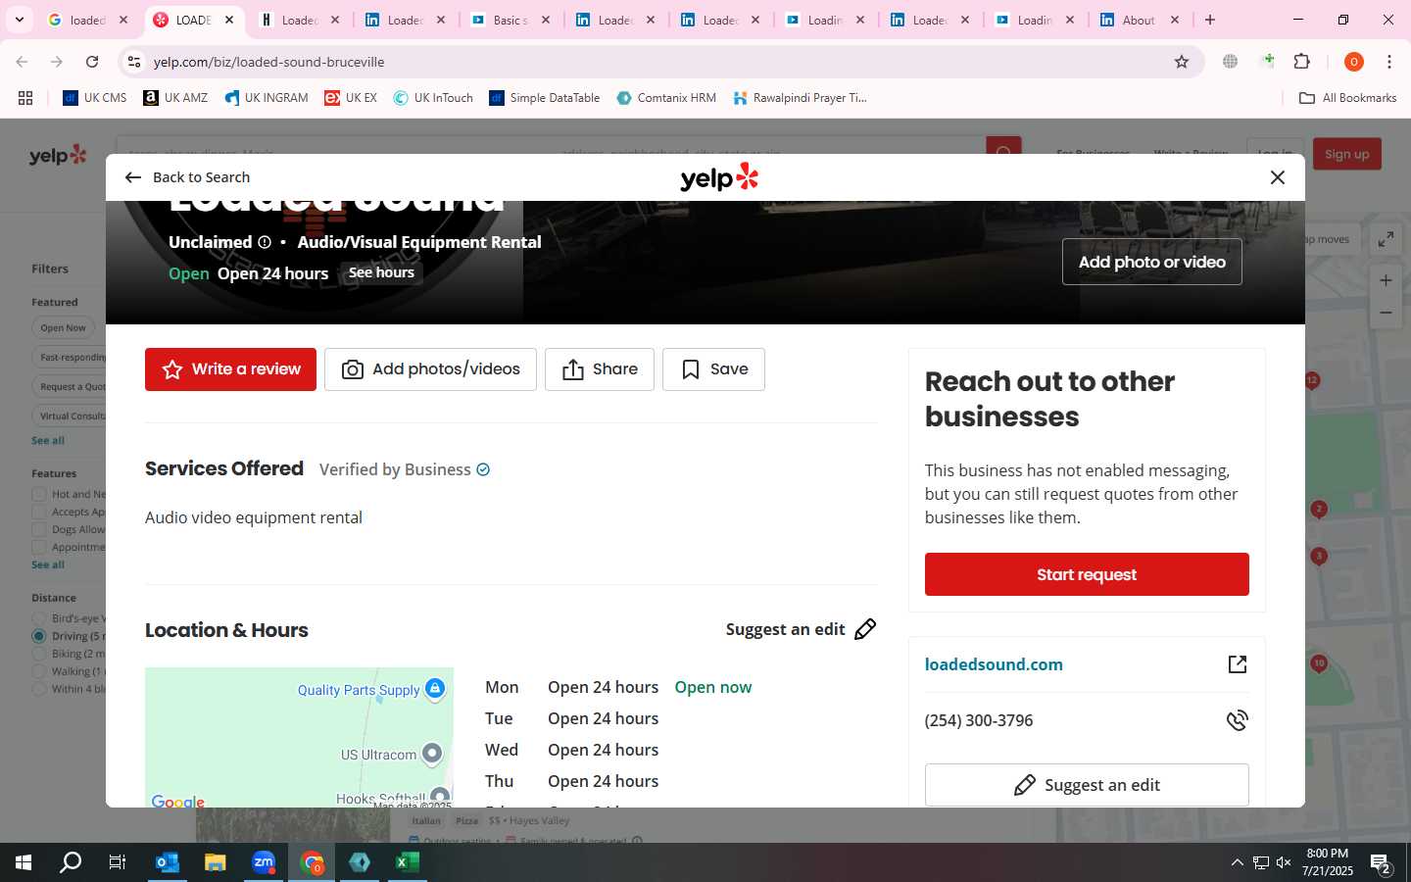Save this business with bookmark button
Image resolution: width=1411 pixels, height=882 pixels.
click(x=713, y=369)
